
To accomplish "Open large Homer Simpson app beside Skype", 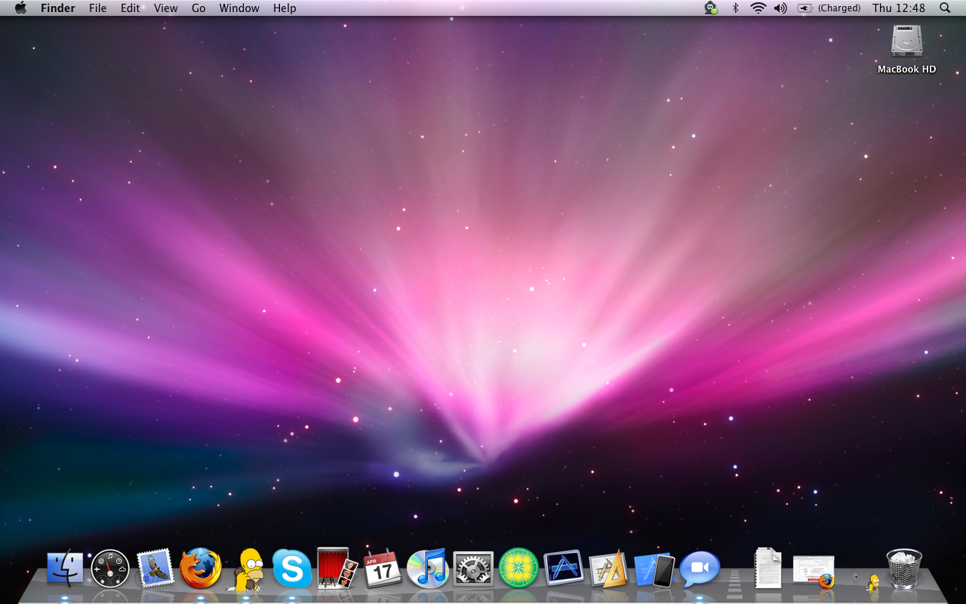I will [247, 569].
